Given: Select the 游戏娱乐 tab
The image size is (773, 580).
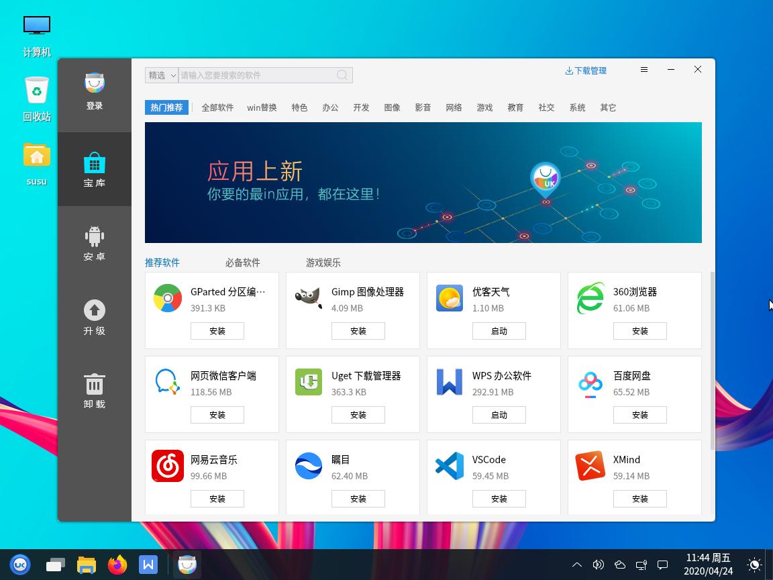Looking at the screenshot, I should tap(323, 262).
